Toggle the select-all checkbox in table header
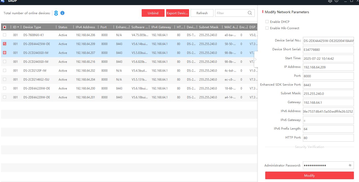 [x=5, y=27]
